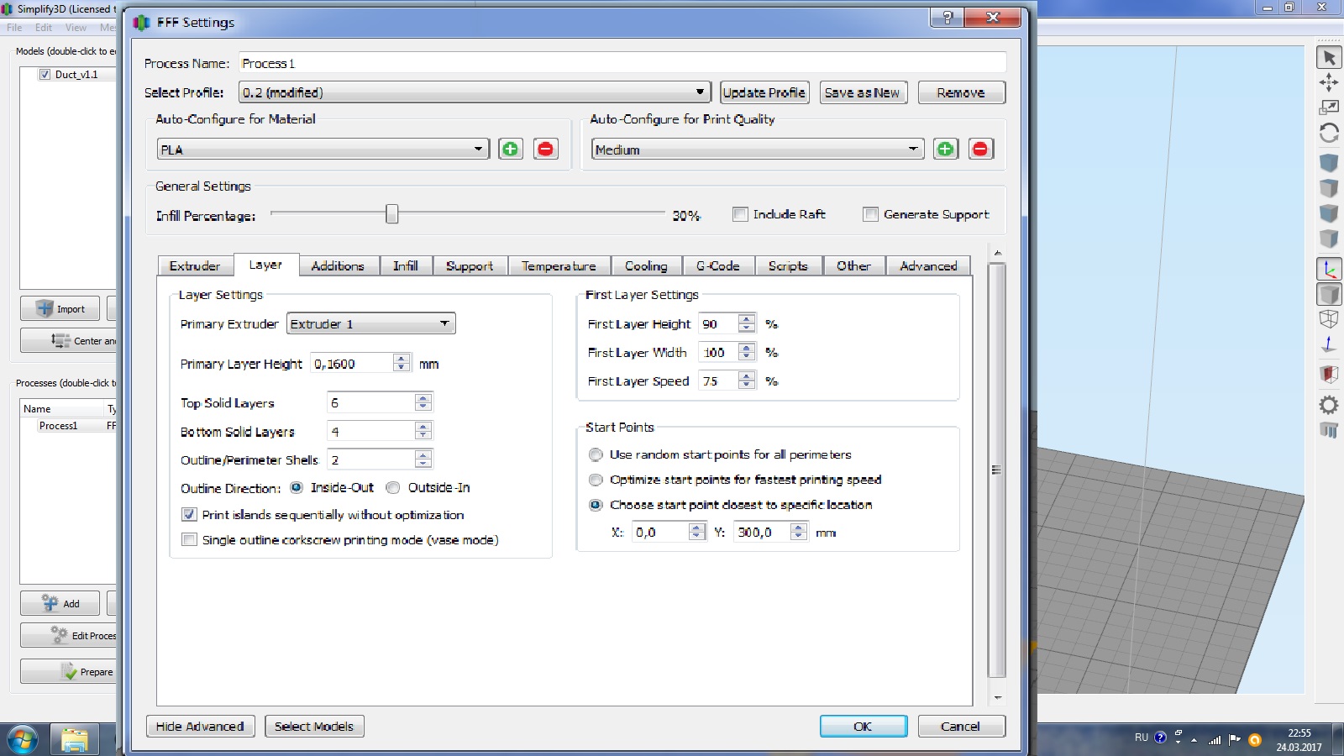Increase the Outline/Perimeter Shells value
This screenshot has height=756, width=1344.
(x=423, y=455)
